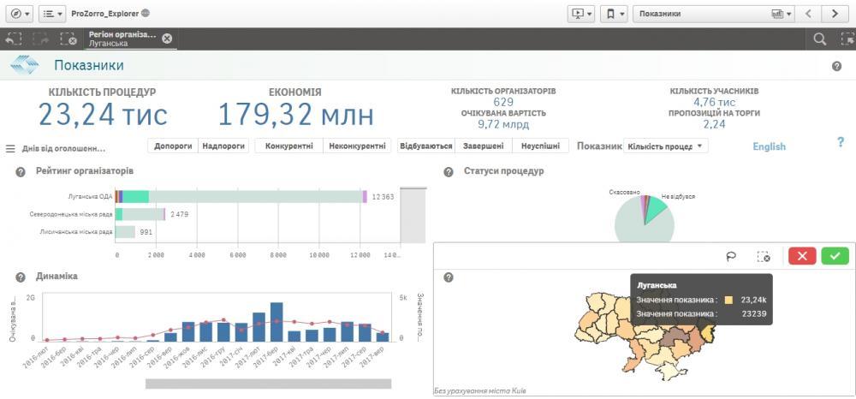Step back in selections

coord(13,39)
